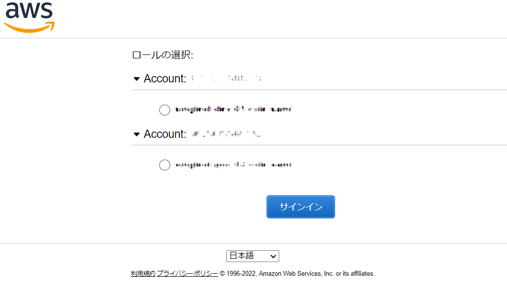Image resolution: width=507 pixels, height=290 pixels.
Task: Collapse the first Account section triangle
Action: [x=137, y=79]
